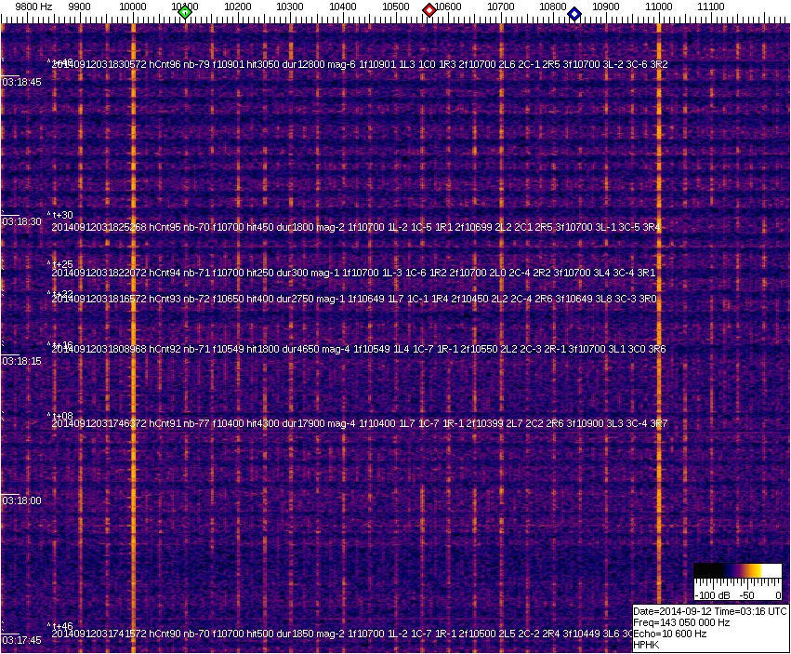
Task: Select the 03:18:00 time label
Action: pyautogui.click(x=21, y=501)
